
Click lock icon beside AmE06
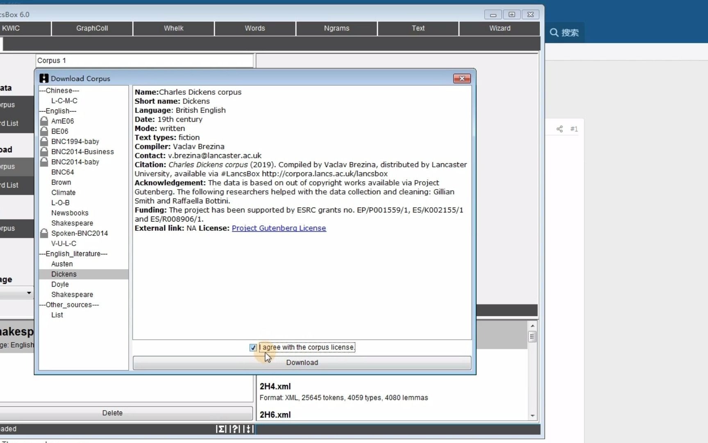(x=44, y=121)
